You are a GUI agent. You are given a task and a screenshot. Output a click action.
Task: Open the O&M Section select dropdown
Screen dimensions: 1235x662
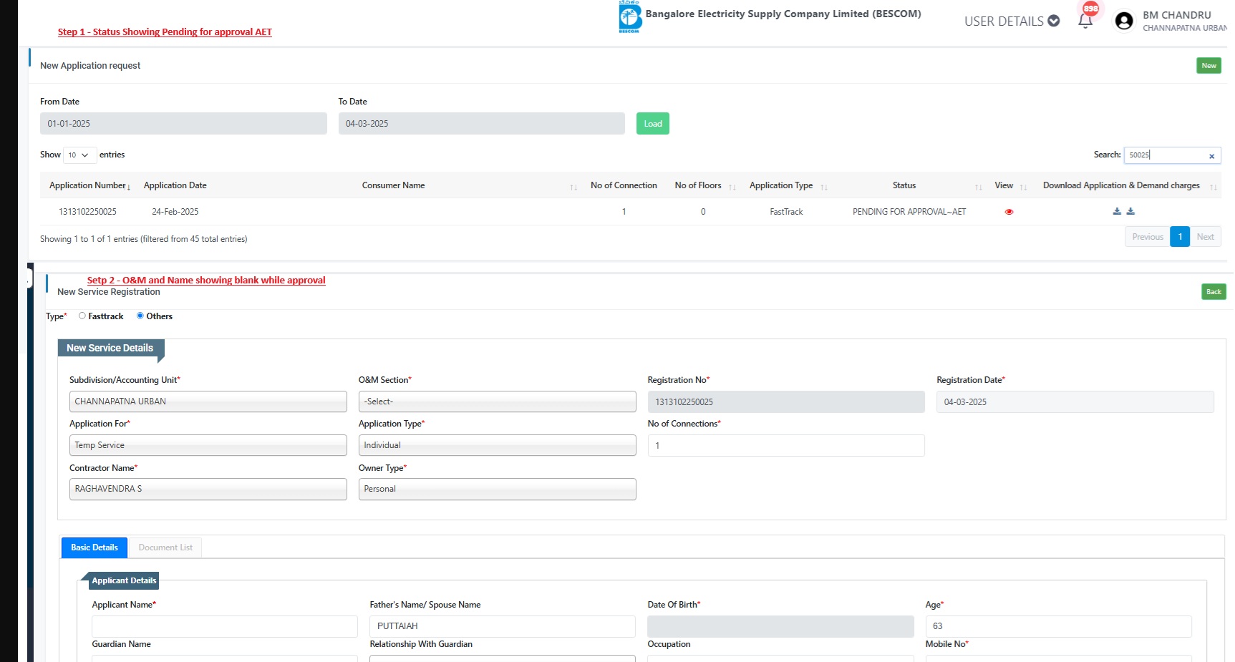[x=497, y=401]
